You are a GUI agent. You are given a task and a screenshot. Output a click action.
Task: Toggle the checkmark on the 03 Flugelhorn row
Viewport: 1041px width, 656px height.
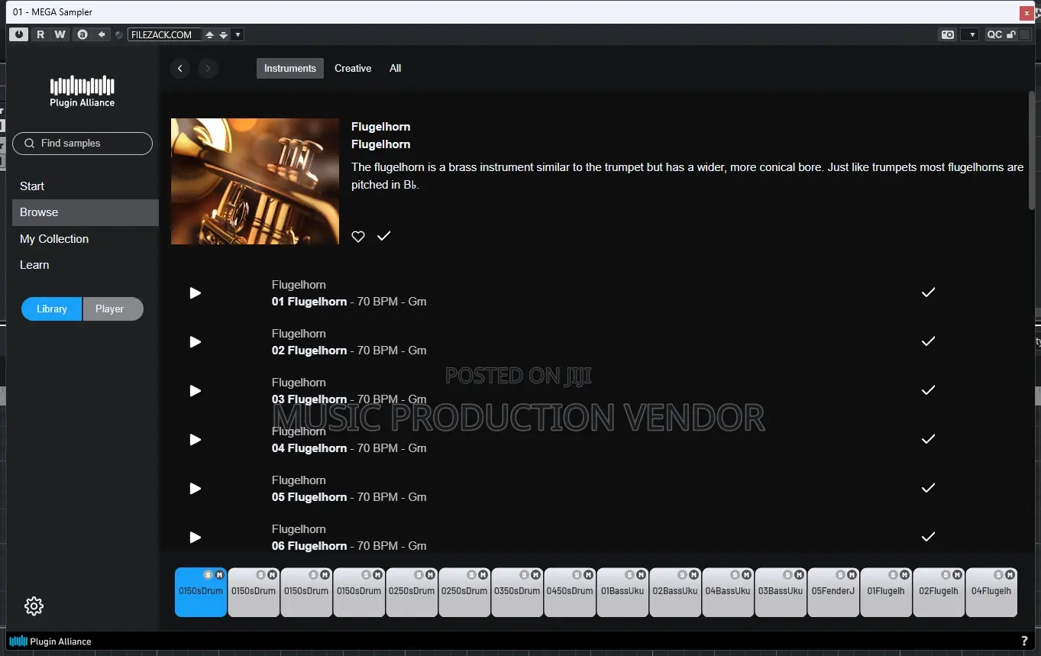pyautogui.click(x=928, y=390)
